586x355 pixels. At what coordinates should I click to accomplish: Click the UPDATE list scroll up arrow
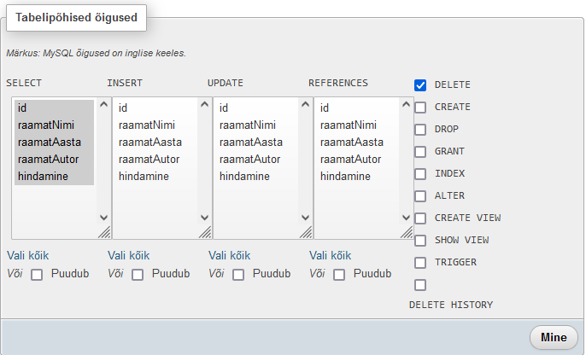click(x=306, y=107)
